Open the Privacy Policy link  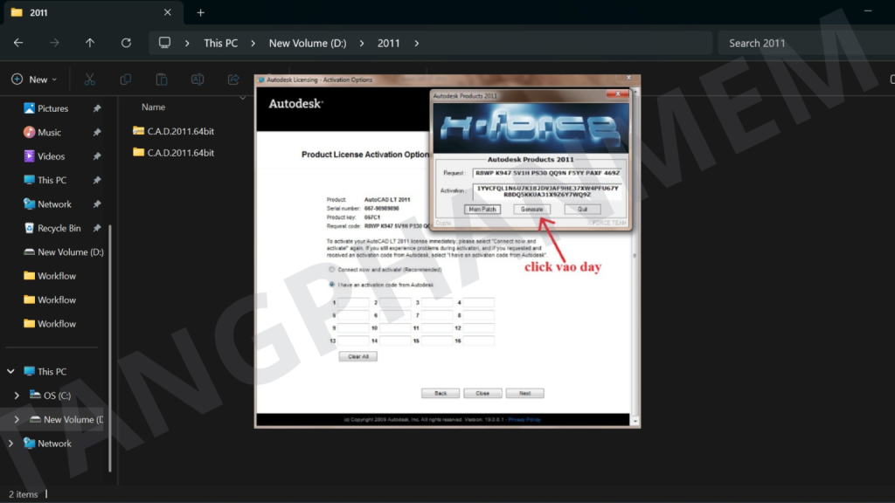pos(524,420)
